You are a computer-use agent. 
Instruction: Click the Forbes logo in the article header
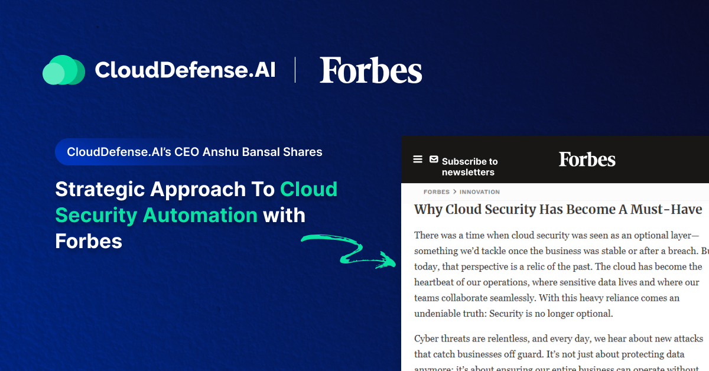[587, 160]
